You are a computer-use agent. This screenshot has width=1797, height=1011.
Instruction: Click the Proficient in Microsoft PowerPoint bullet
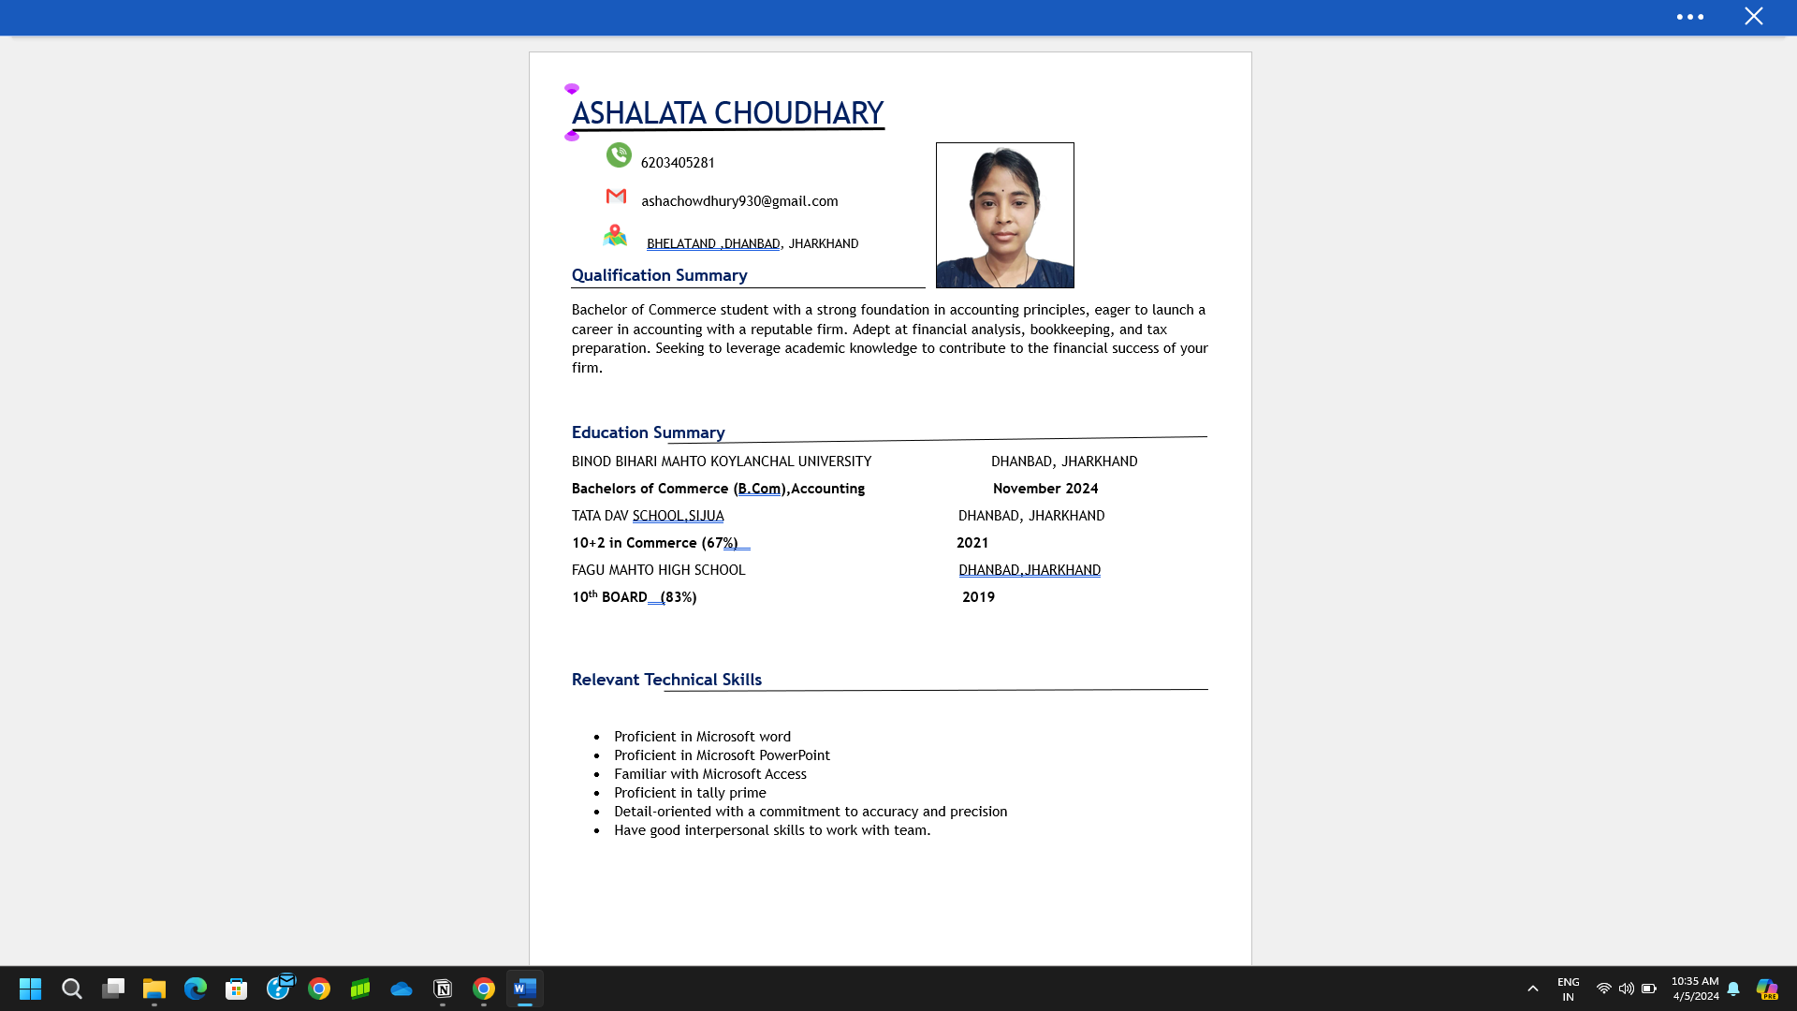pyautogui.click(x=722, y=755)
